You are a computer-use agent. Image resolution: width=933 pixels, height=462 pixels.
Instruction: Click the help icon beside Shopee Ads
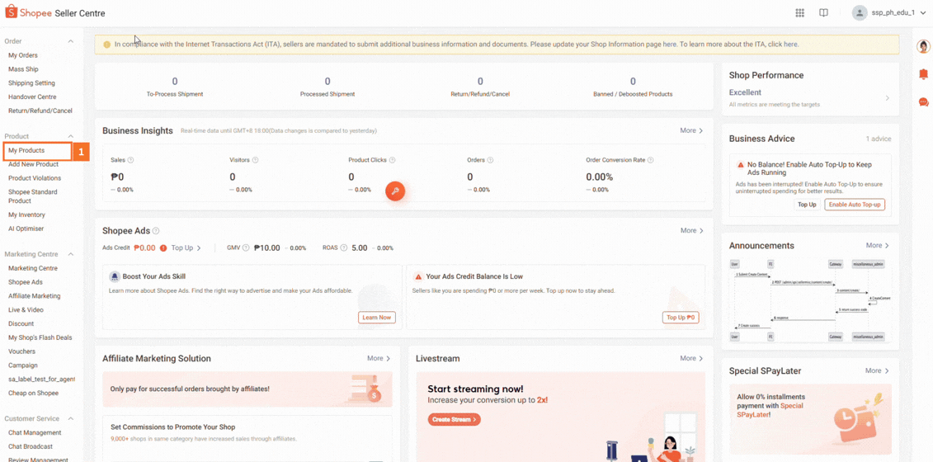[156, 230]
